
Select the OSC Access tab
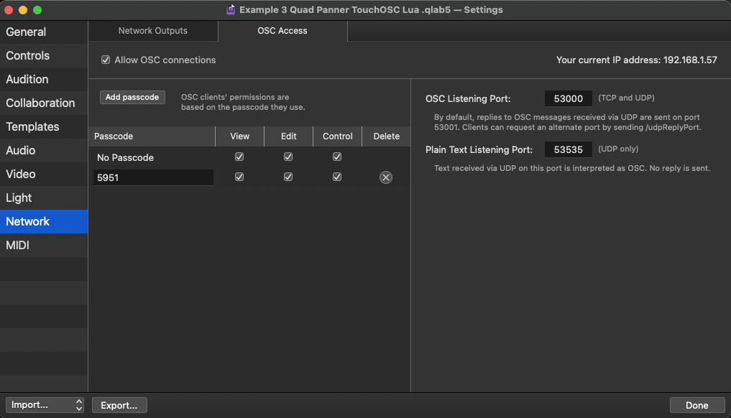coord(282,31)
